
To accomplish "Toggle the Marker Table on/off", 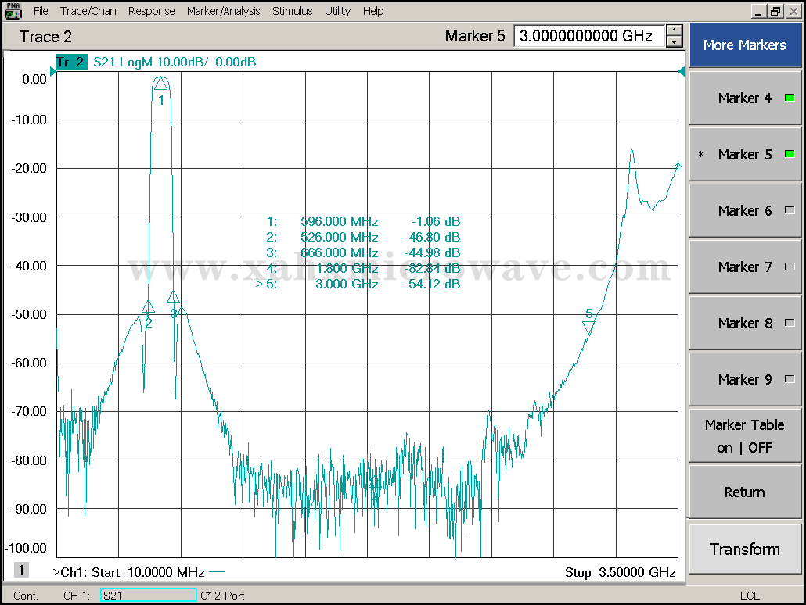I will tap(744, 436).
